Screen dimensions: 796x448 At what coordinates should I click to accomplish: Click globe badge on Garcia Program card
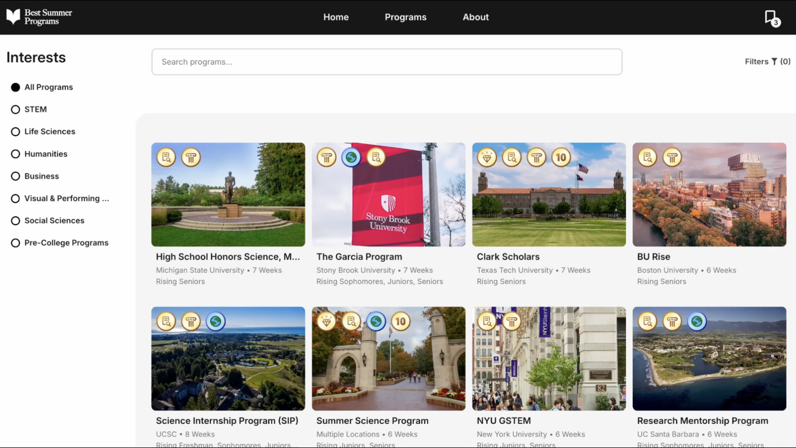pos(351,157)
